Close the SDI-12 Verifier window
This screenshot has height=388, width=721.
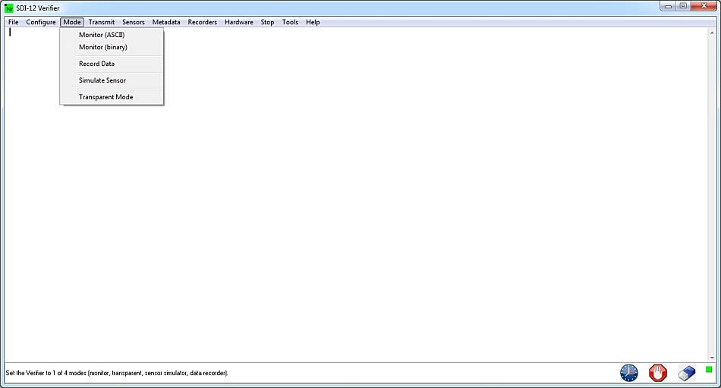tap(704, 6)
